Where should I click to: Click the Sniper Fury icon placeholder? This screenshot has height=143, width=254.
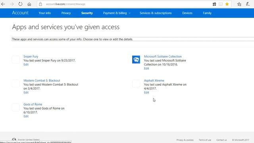pos(16,60)
